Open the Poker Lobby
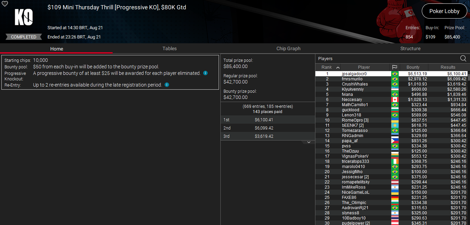 click(x=444, y=11)
